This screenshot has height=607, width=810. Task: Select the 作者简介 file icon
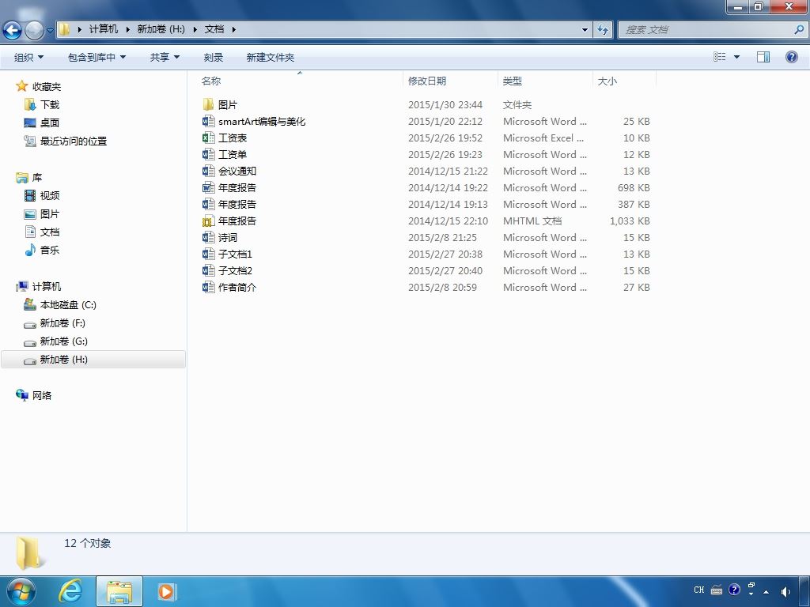(208, 287)
